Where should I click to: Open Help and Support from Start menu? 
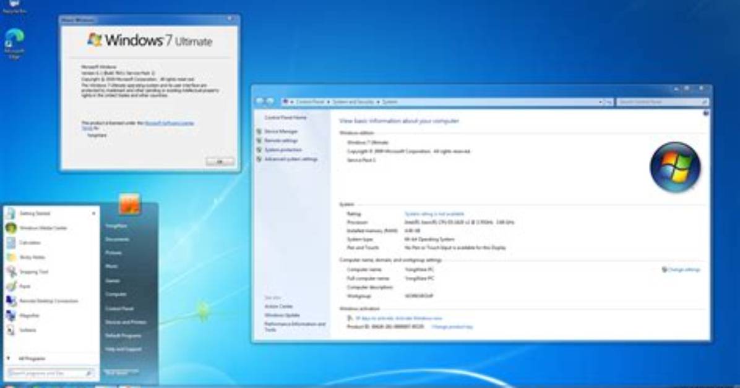123,349
